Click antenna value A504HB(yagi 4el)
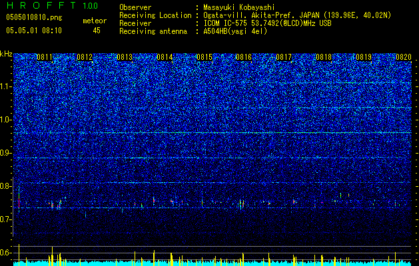 point(235,31)
